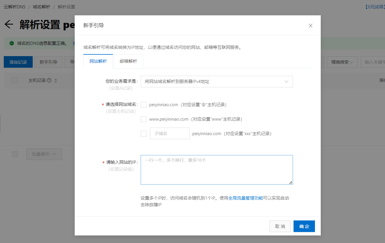Cancel the wizard with 取消
The height and width of the screenshot is (243, 385).
(x=280, y=226)
